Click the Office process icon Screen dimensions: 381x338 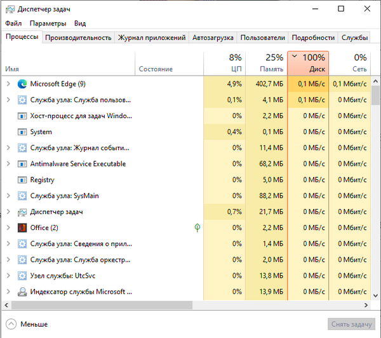tap(22, 227)
